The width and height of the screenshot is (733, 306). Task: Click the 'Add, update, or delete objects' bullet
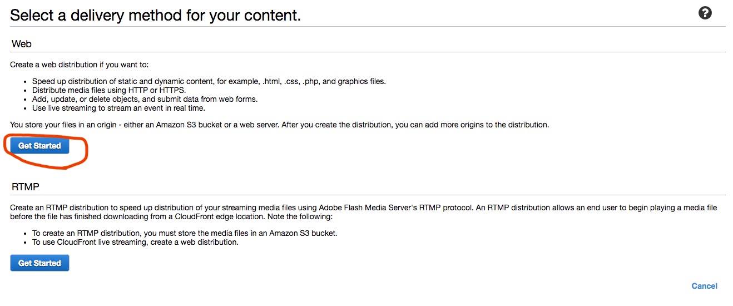145,99
